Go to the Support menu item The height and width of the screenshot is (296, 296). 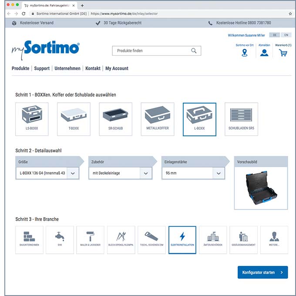pos(42,68)
